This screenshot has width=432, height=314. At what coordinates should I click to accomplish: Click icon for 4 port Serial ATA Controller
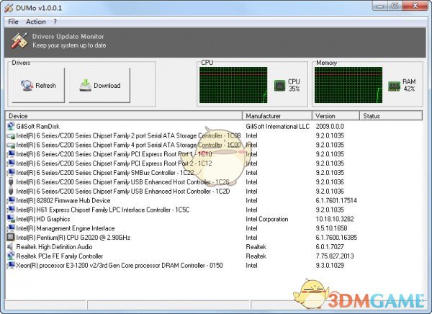coord(11,145)
